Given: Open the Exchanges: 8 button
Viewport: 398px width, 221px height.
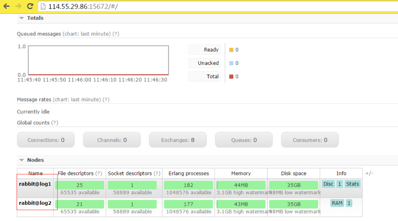Looking at the screenshot, I should [178, 140].
